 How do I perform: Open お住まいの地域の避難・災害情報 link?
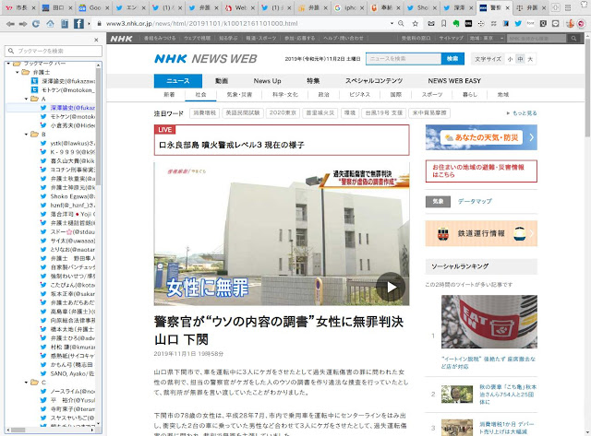click(481, 171)
